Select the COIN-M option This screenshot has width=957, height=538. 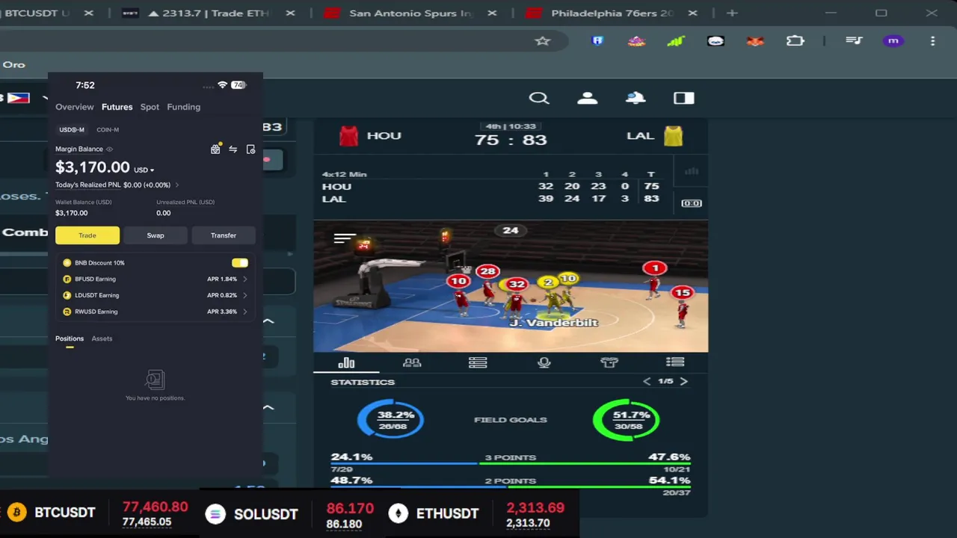click(x=108, y=130)
